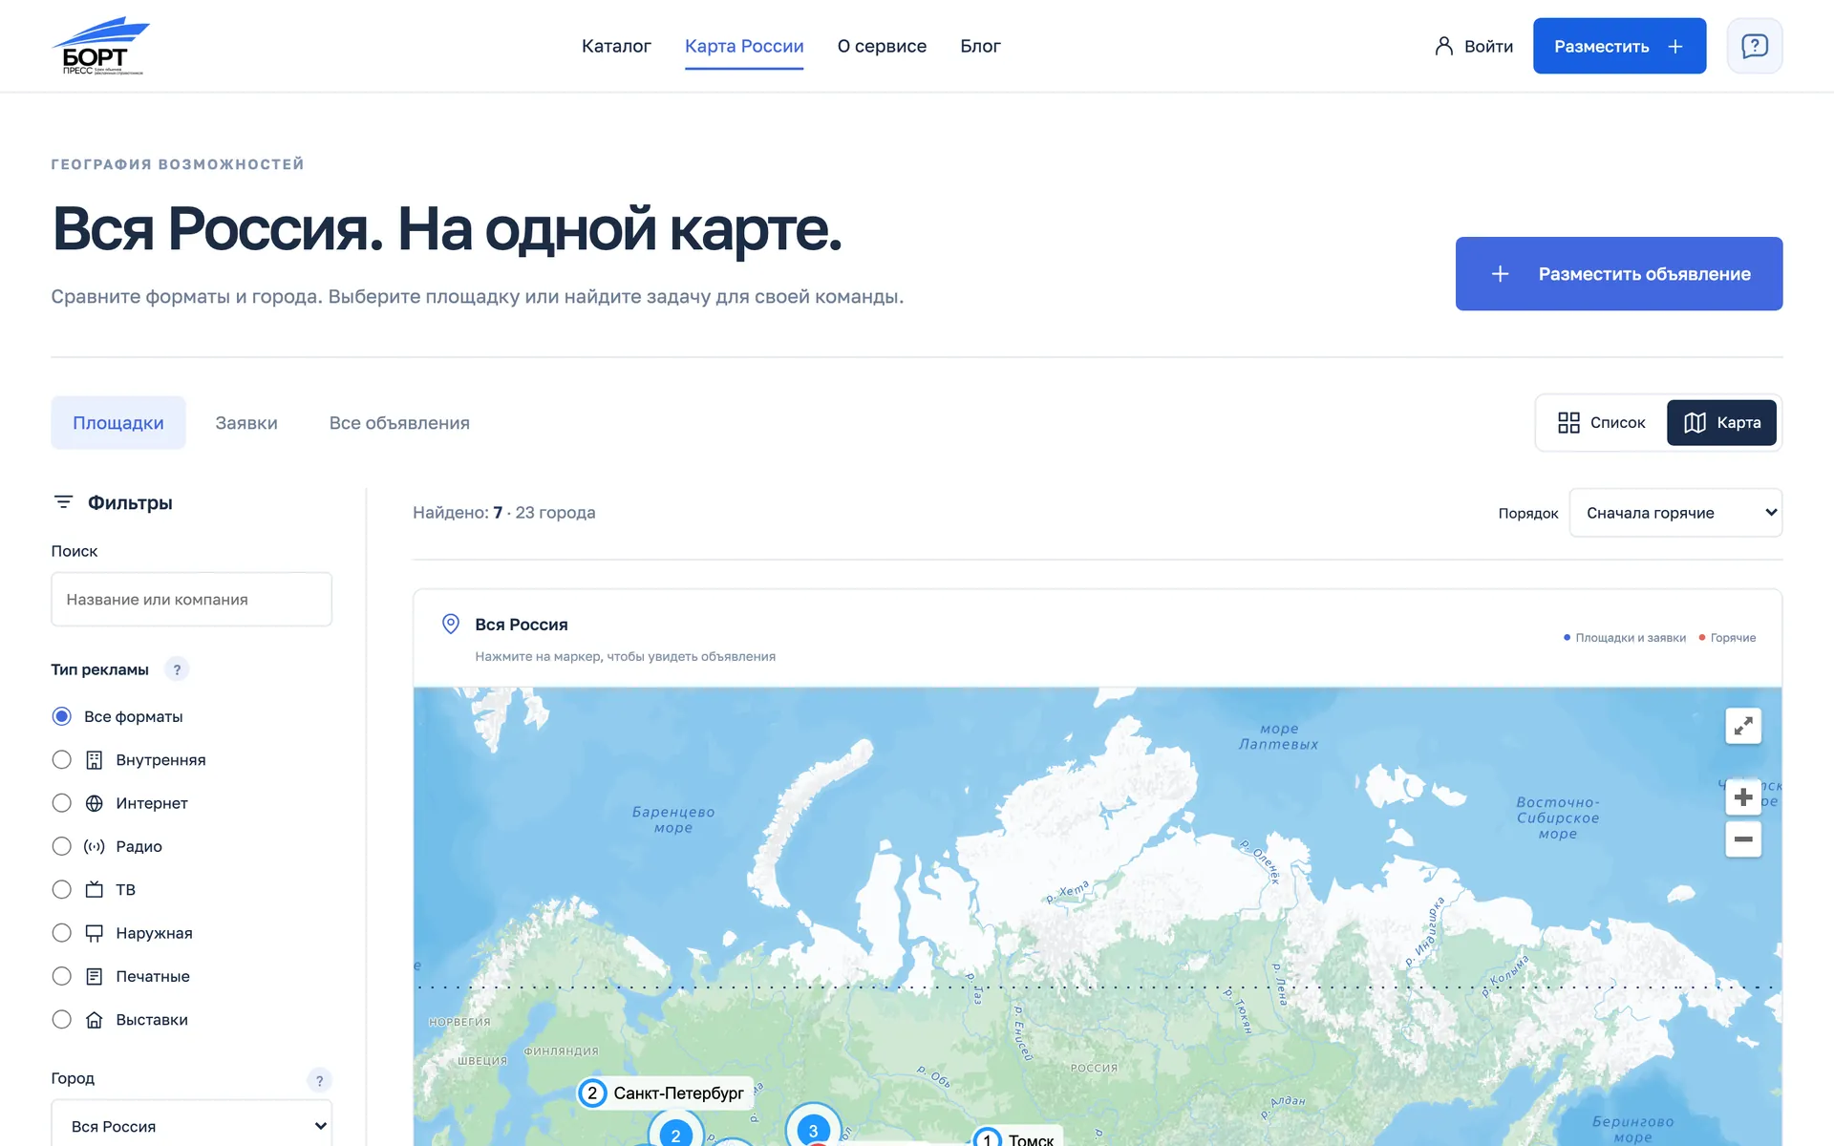Choose the Интернет radio option
1834x1146 pixels.
click(x=62, y=803)
